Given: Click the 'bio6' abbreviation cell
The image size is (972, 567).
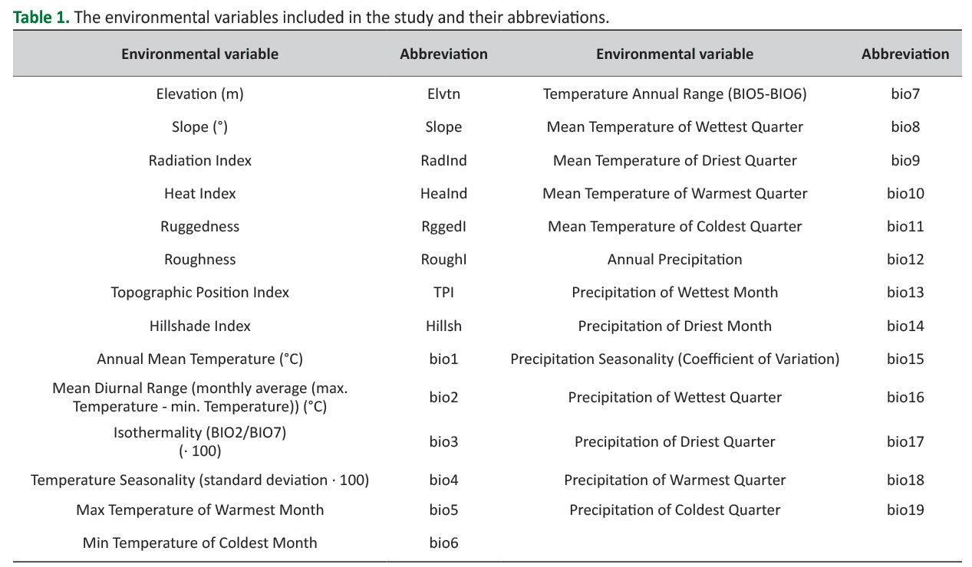Looking at the screenshot, I should (x=443, y=542).
